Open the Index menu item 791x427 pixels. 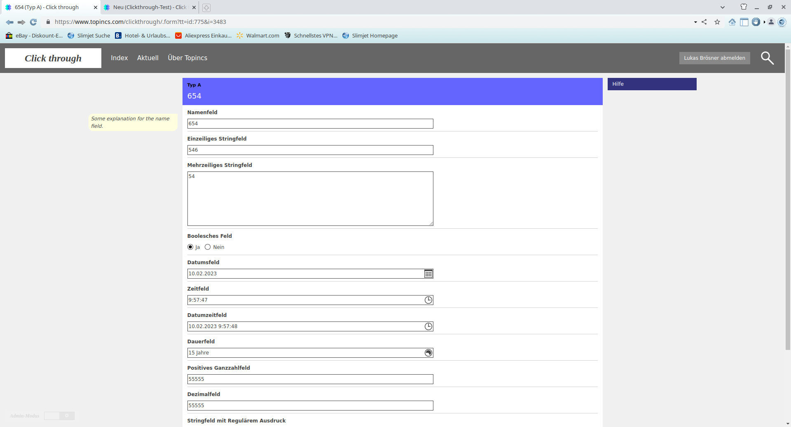click(x=119, y=58)
